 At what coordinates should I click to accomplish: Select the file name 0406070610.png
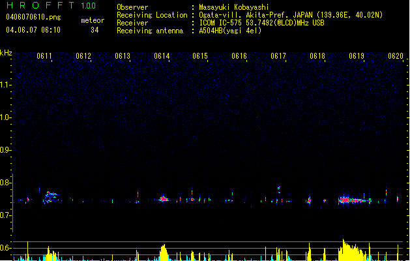point(33,17)
